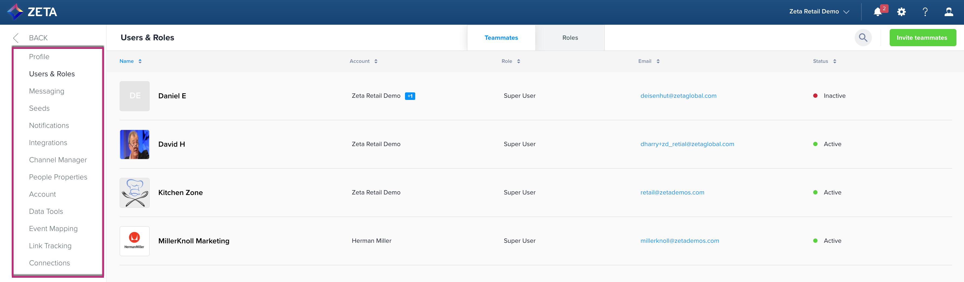Open Seeds in sidebar
964x282 pixels.
point(39,108)
